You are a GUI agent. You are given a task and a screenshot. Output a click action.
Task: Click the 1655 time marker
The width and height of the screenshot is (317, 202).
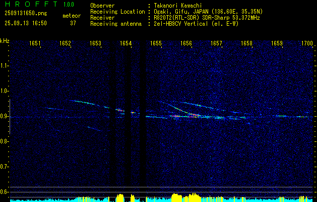(x=156, y=43)
